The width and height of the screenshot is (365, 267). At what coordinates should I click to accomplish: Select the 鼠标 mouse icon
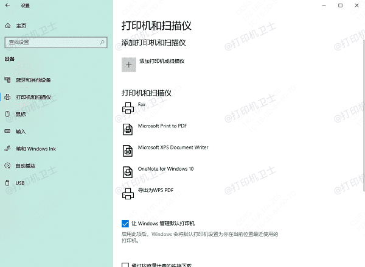7,114
